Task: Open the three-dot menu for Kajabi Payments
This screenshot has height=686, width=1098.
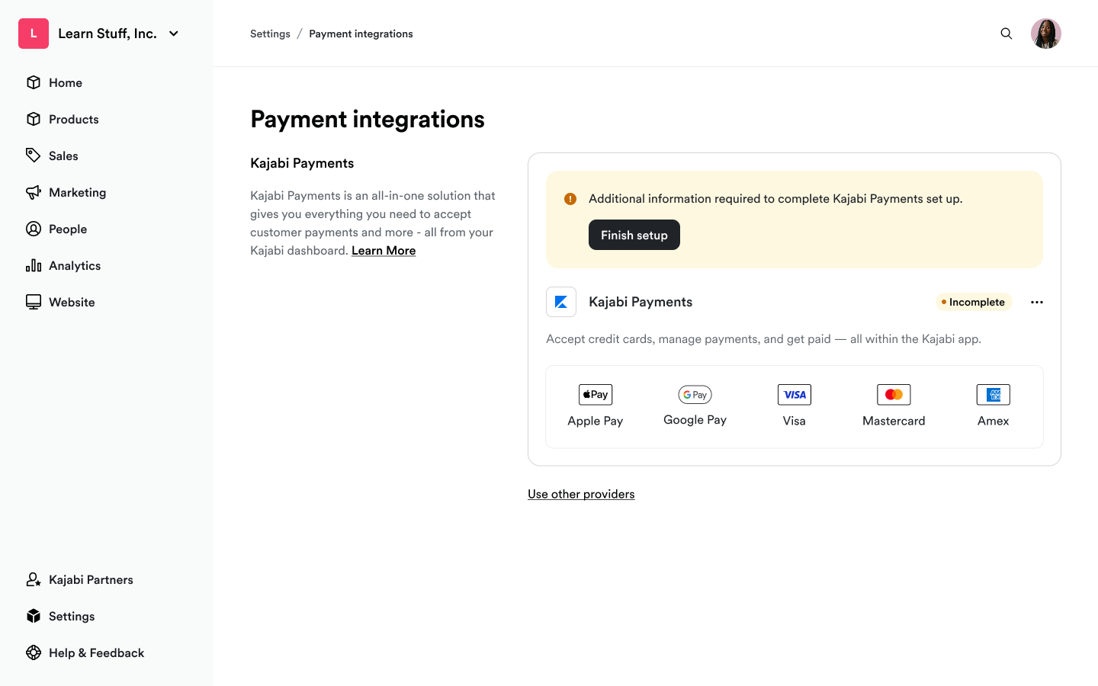Action: (1037, 302)
